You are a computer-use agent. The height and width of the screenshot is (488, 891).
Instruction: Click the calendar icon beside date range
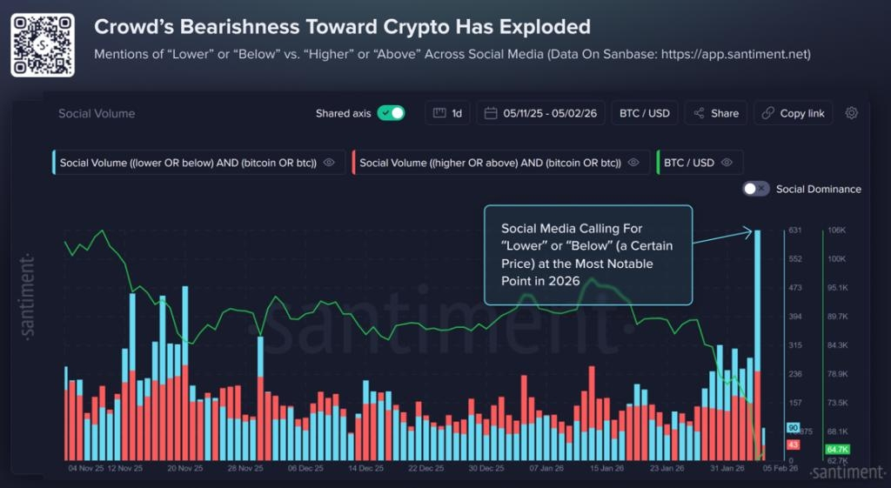[491, 113]
